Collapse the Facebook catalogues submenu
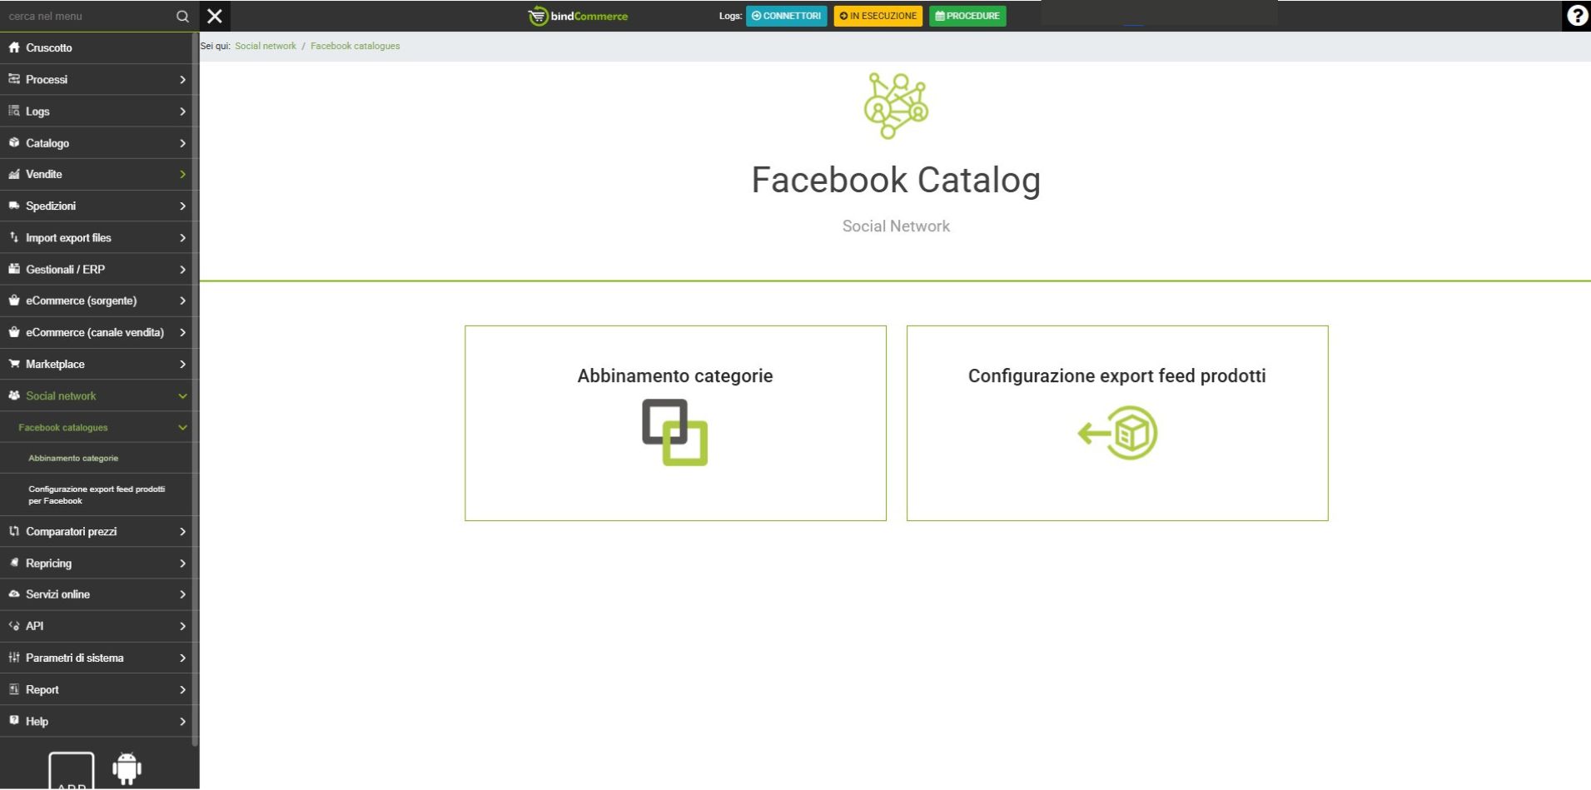The image size is (1591, 790). [182, 428]
